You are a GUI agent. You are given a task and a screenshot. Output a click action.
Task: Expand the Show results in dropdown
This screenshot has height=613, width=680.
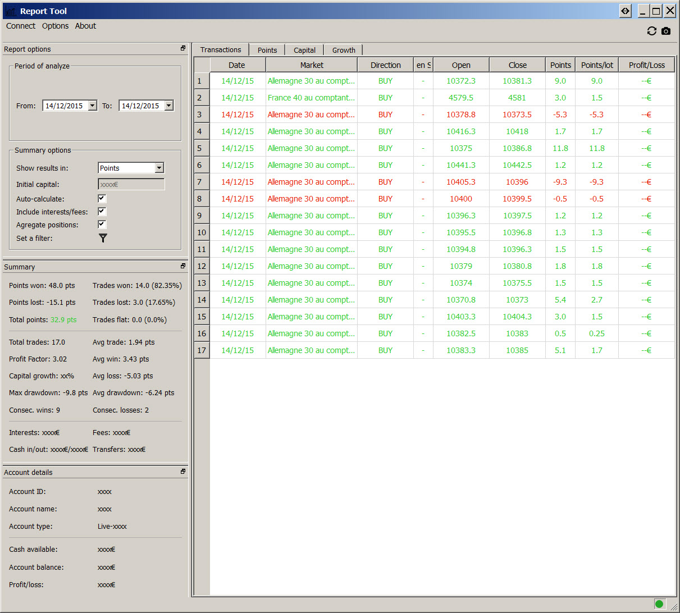click(159, 168)
